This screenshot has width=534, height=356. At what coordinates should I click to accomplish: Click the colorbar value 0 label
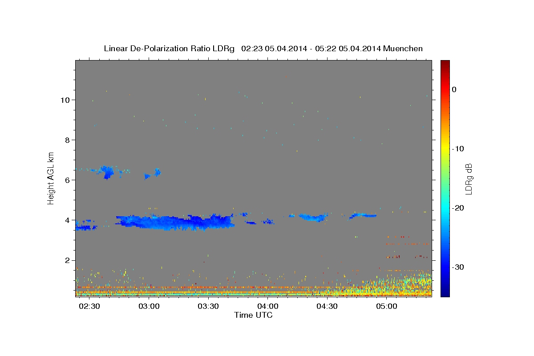pos(454,89)
